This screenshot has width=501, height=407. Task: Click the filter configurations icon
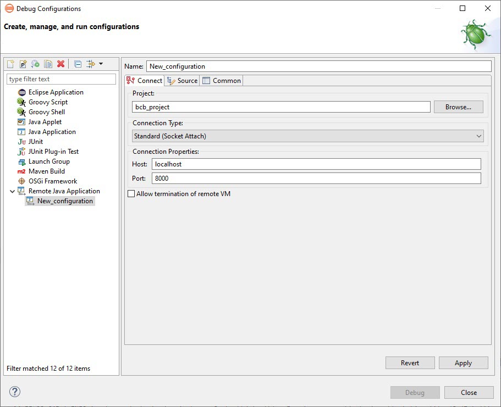coord(91,64)
